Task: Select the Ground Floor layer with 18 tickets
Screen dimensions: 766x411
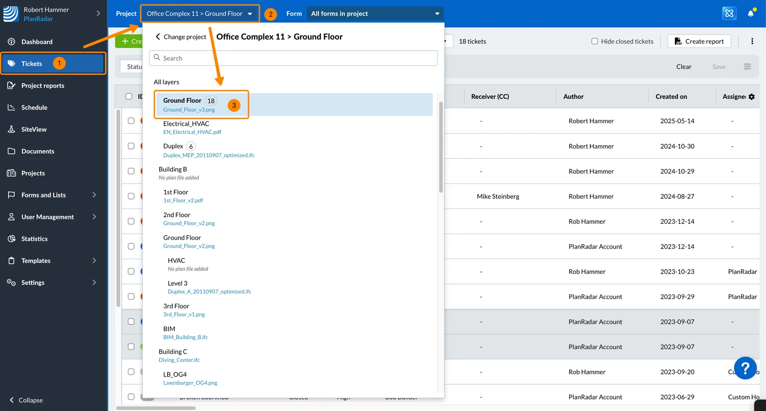Action: click(293, 105)
